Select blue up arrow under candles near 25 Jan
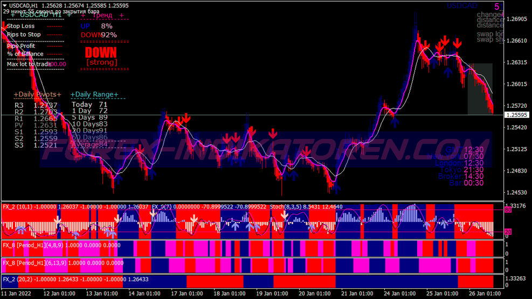This screenshot has height=299, width=532. pos(448,72)
